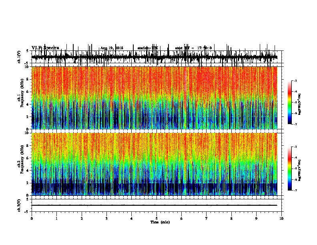Click the '2' kHz tick of ch.1 spectrogram
The width and height of the screenshot is (317, 245).
click(x=27, y=117)
